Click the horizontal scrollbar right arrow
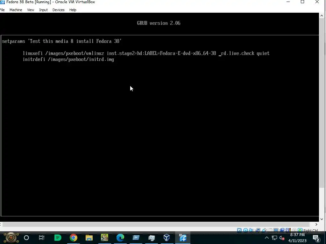This screenshot has height=244, width=326. pos(316,224)
